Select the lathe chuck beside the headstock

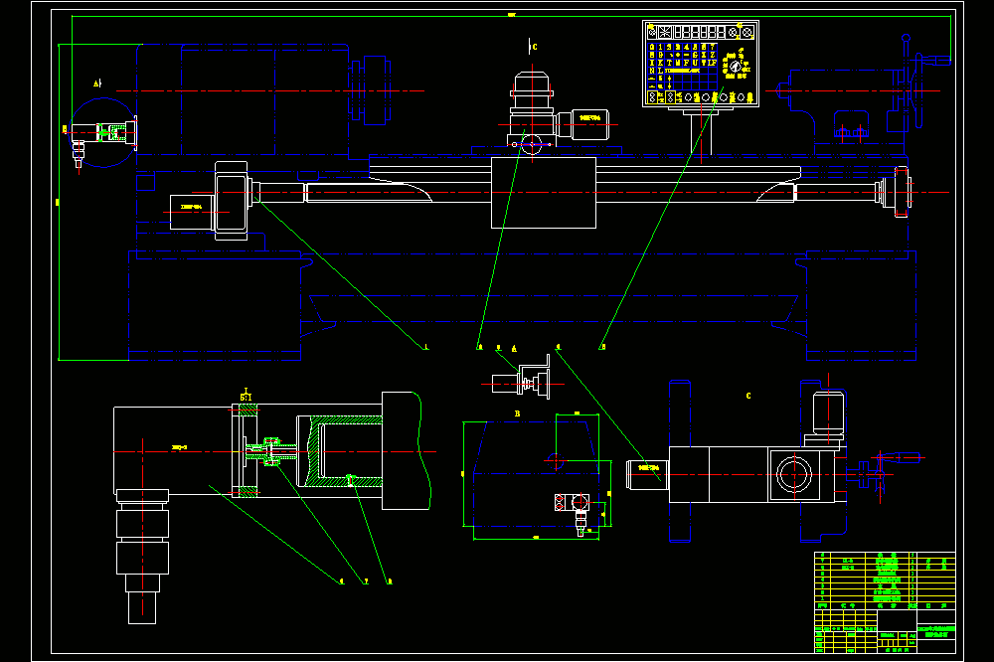tap(370, 89)
